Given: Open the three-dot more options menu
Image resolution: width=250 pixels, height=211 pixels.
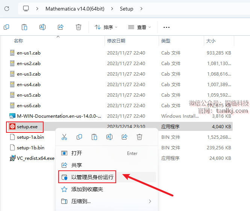Looking at the screenshot, I should (167, 27).
